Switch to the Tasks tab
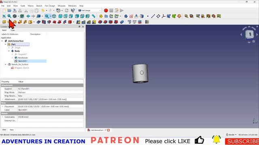Viewport: 259px width, 145px height. click(13, 30)
